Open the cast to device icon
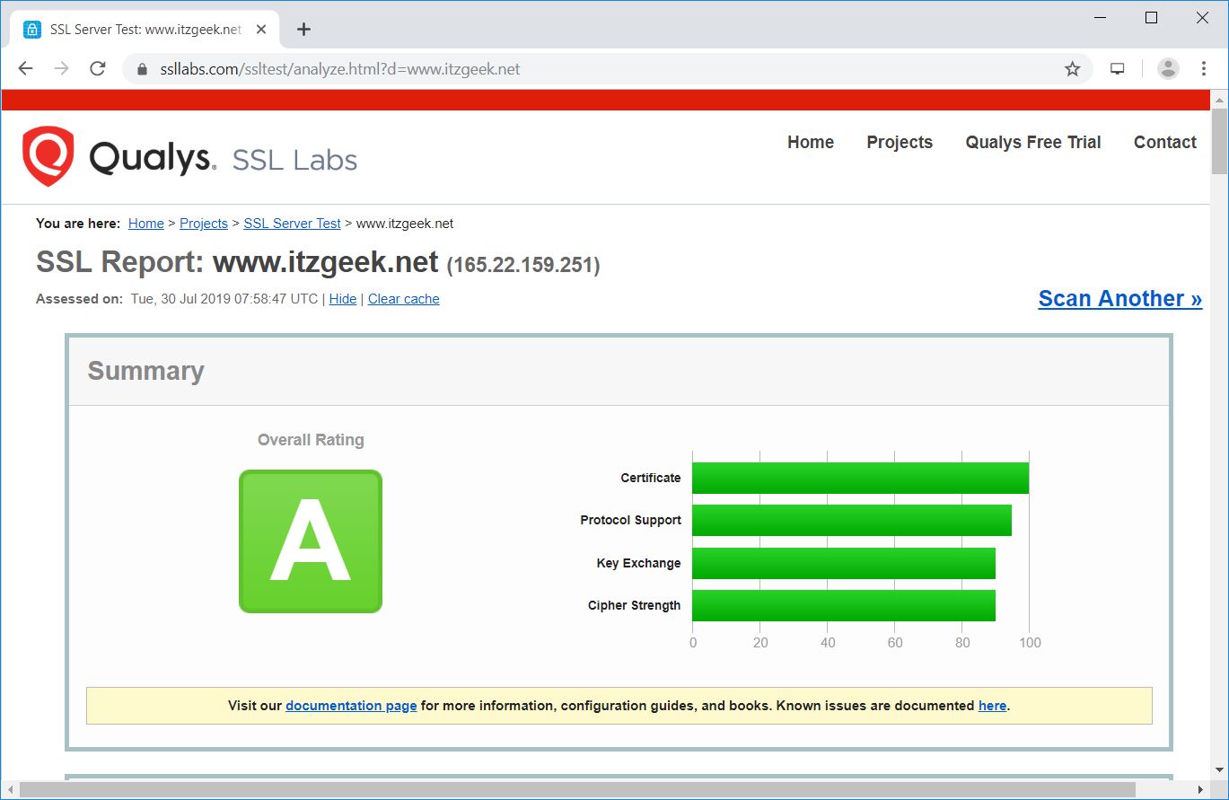 (x=1116, y=68)
